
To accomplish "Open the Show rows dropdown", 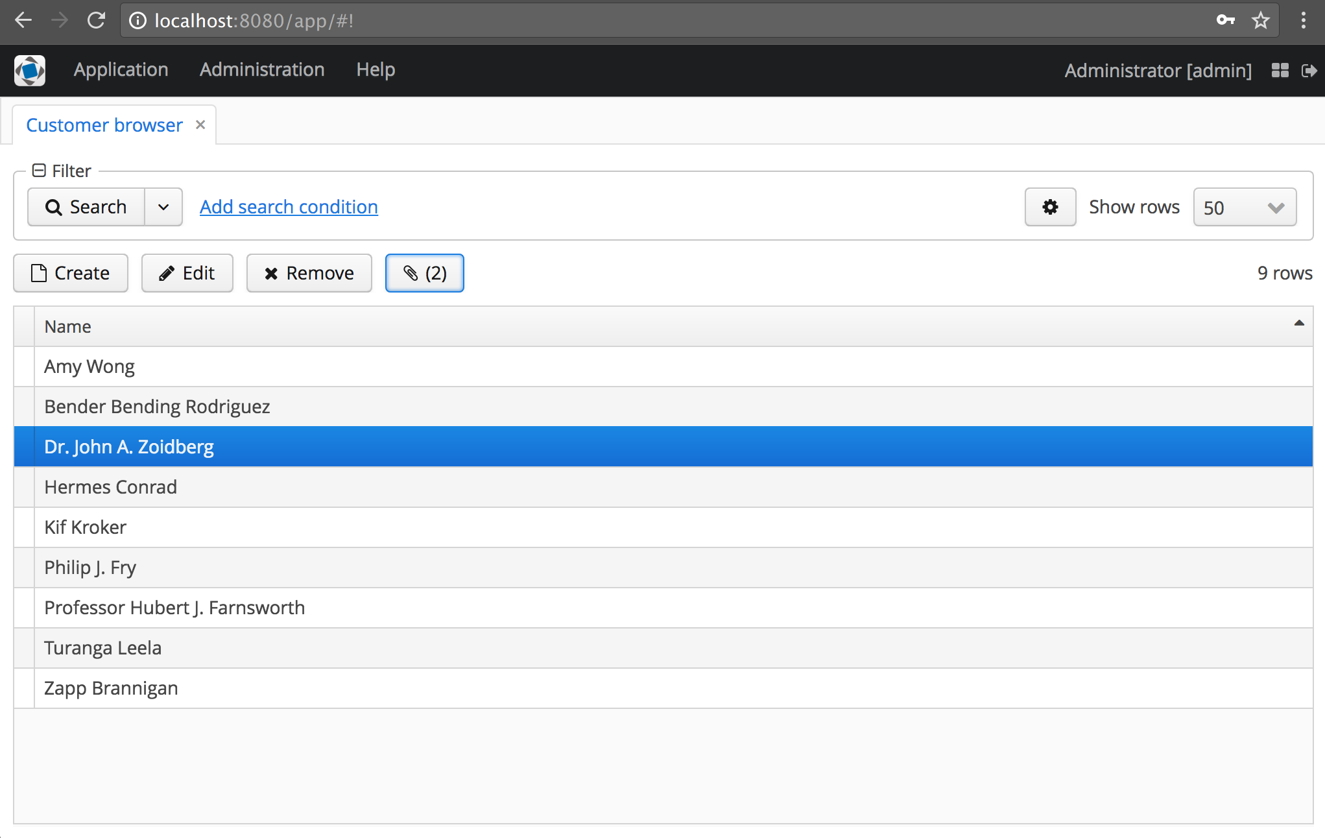I will pyautogui.click(x=1245, y=207).
